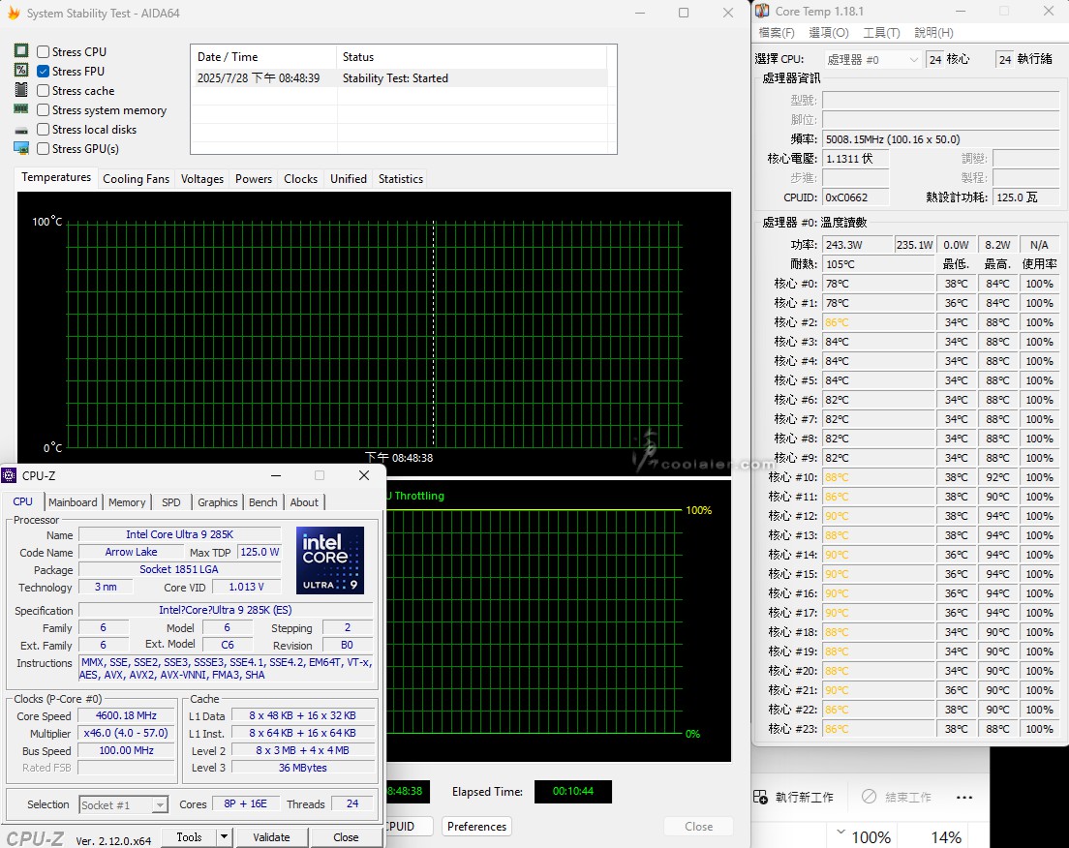Click the Date / Time column header
Viewport: 1069px width, 848px height.
coord(263,57)
